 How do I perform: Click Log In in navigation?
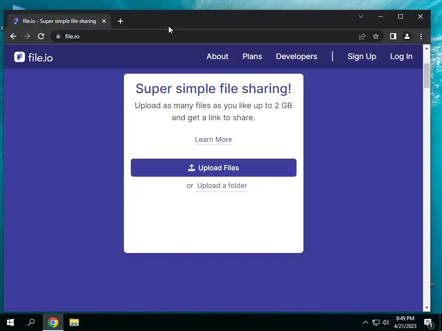click(401, 56)
